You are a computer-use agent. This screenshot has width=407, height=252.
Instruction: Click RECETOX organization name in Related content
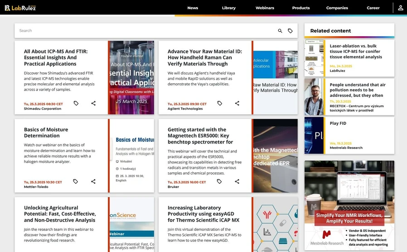tap(357, 108)
